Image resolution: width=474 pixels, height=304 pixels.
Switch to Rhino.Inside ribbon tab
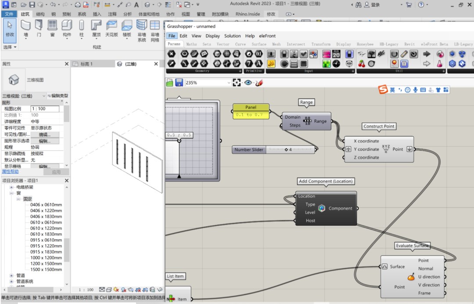coord(248,14)
